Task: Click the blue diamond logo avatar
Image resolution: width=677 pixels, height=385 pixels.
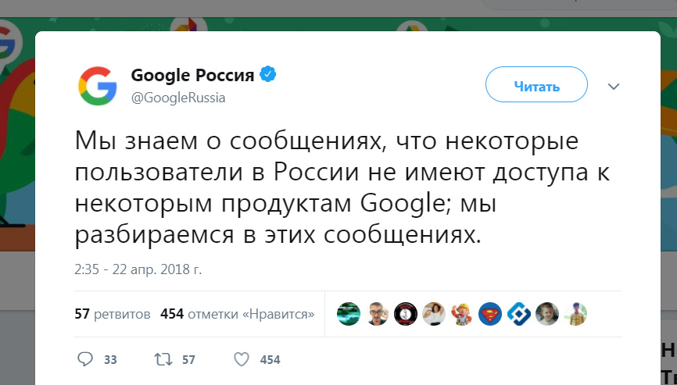Action: (518, 314)
